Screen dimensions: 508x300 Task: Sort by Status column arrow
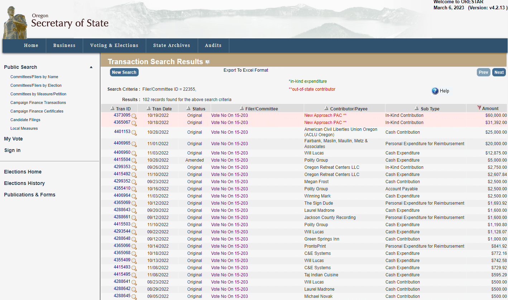point(188,108)
